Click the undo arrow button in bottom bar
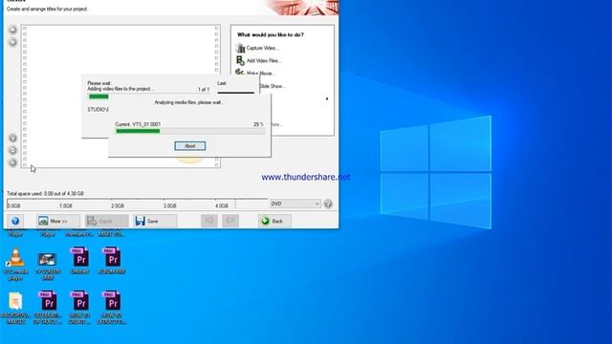612x344 pixels. (x=209, y=221)
